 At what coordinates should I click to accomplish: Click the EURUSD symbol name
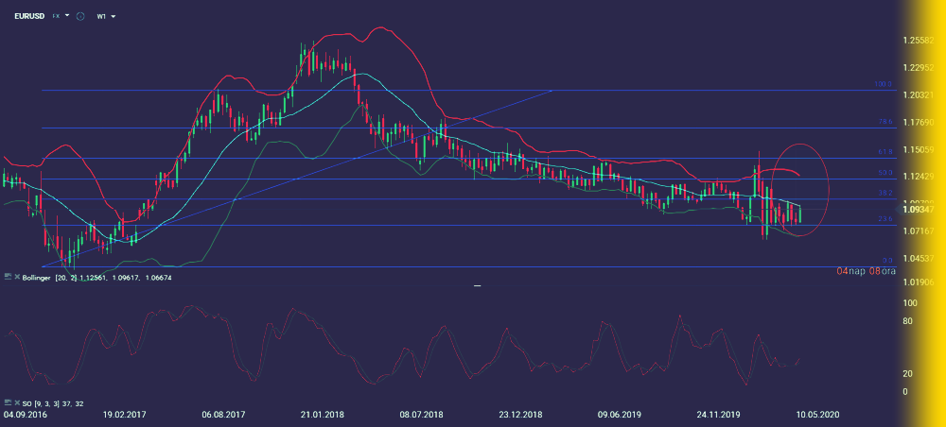[x=26, y=16]
